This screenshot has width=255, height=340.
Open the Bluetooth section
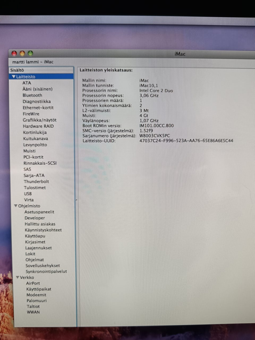(x=32, y=95)
